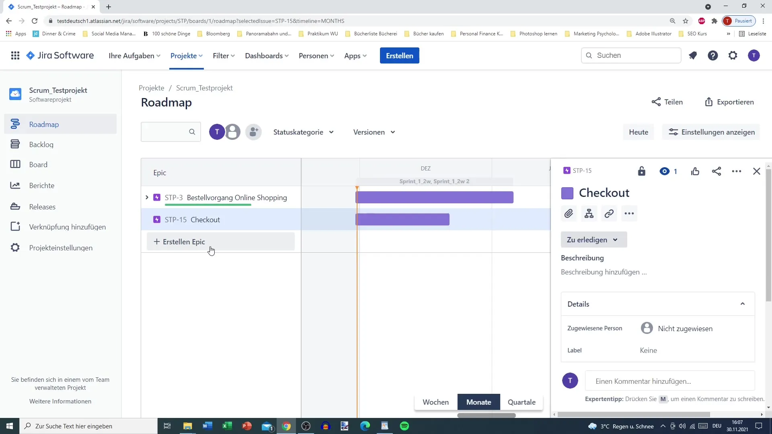Click Erstellen Epic button

pos(184,242)
